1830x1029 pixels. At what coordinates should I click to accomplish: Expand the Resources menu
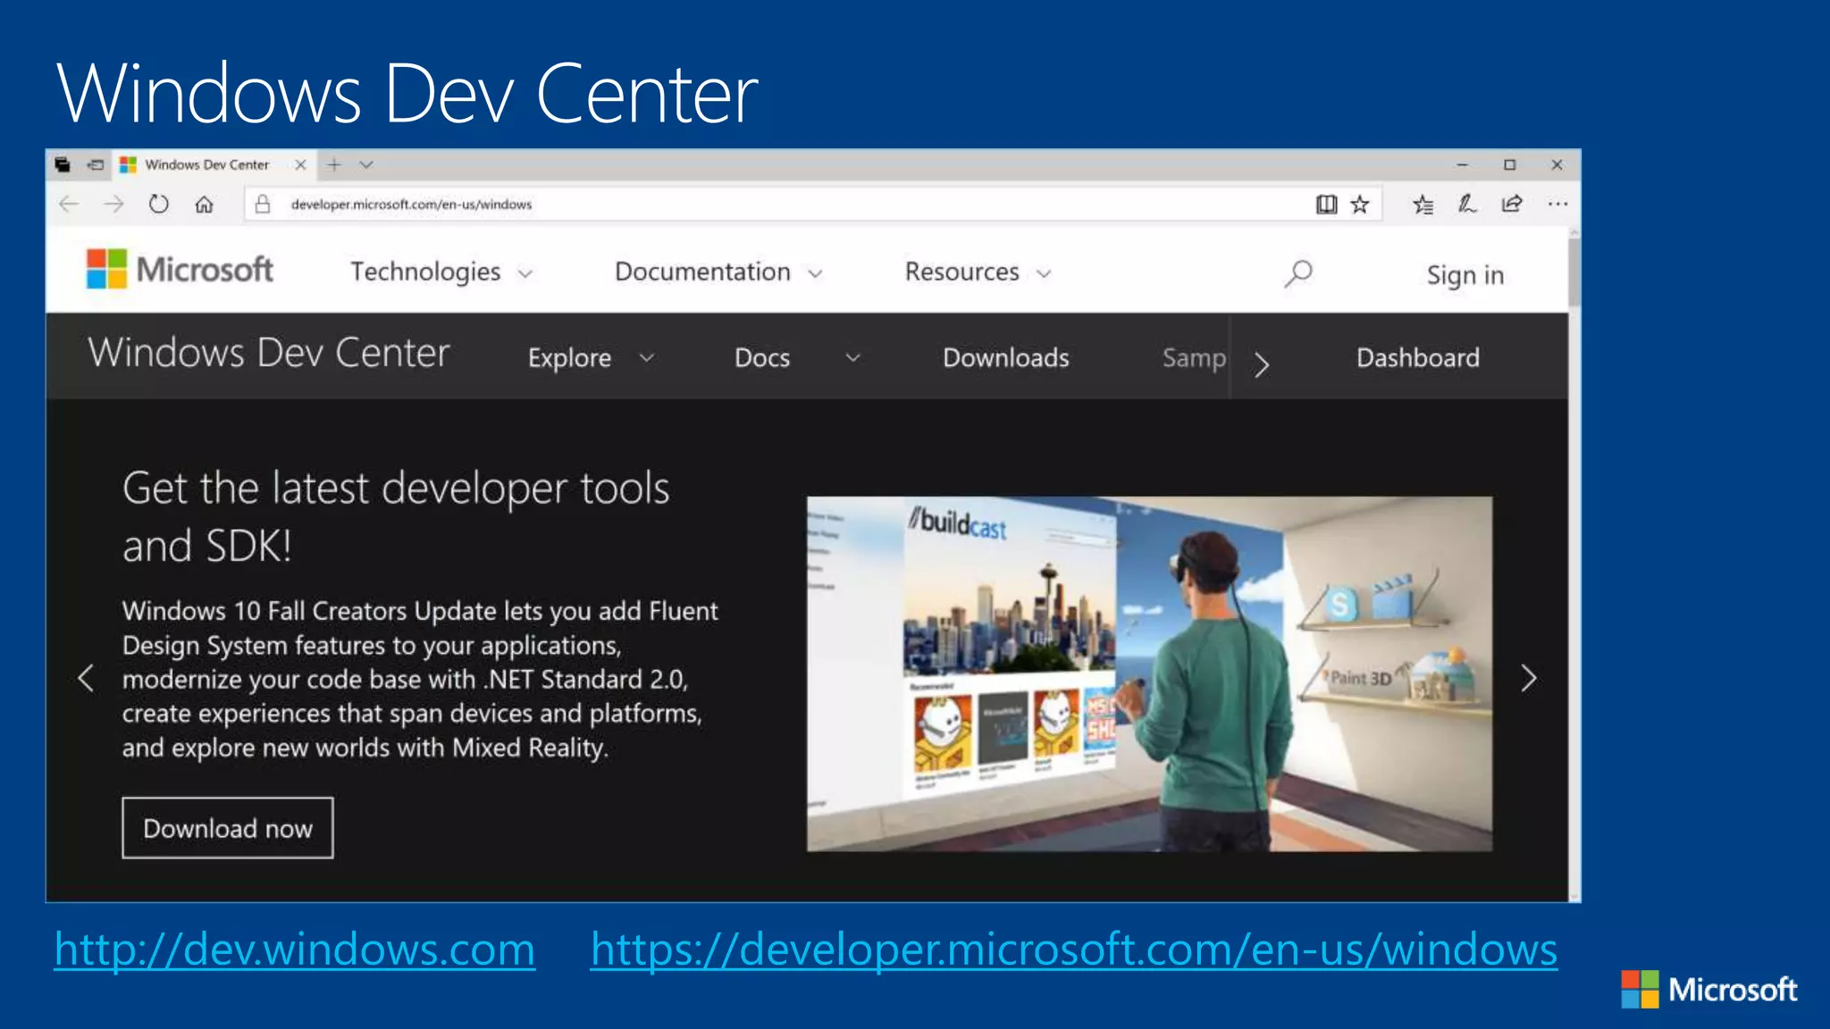978,272
